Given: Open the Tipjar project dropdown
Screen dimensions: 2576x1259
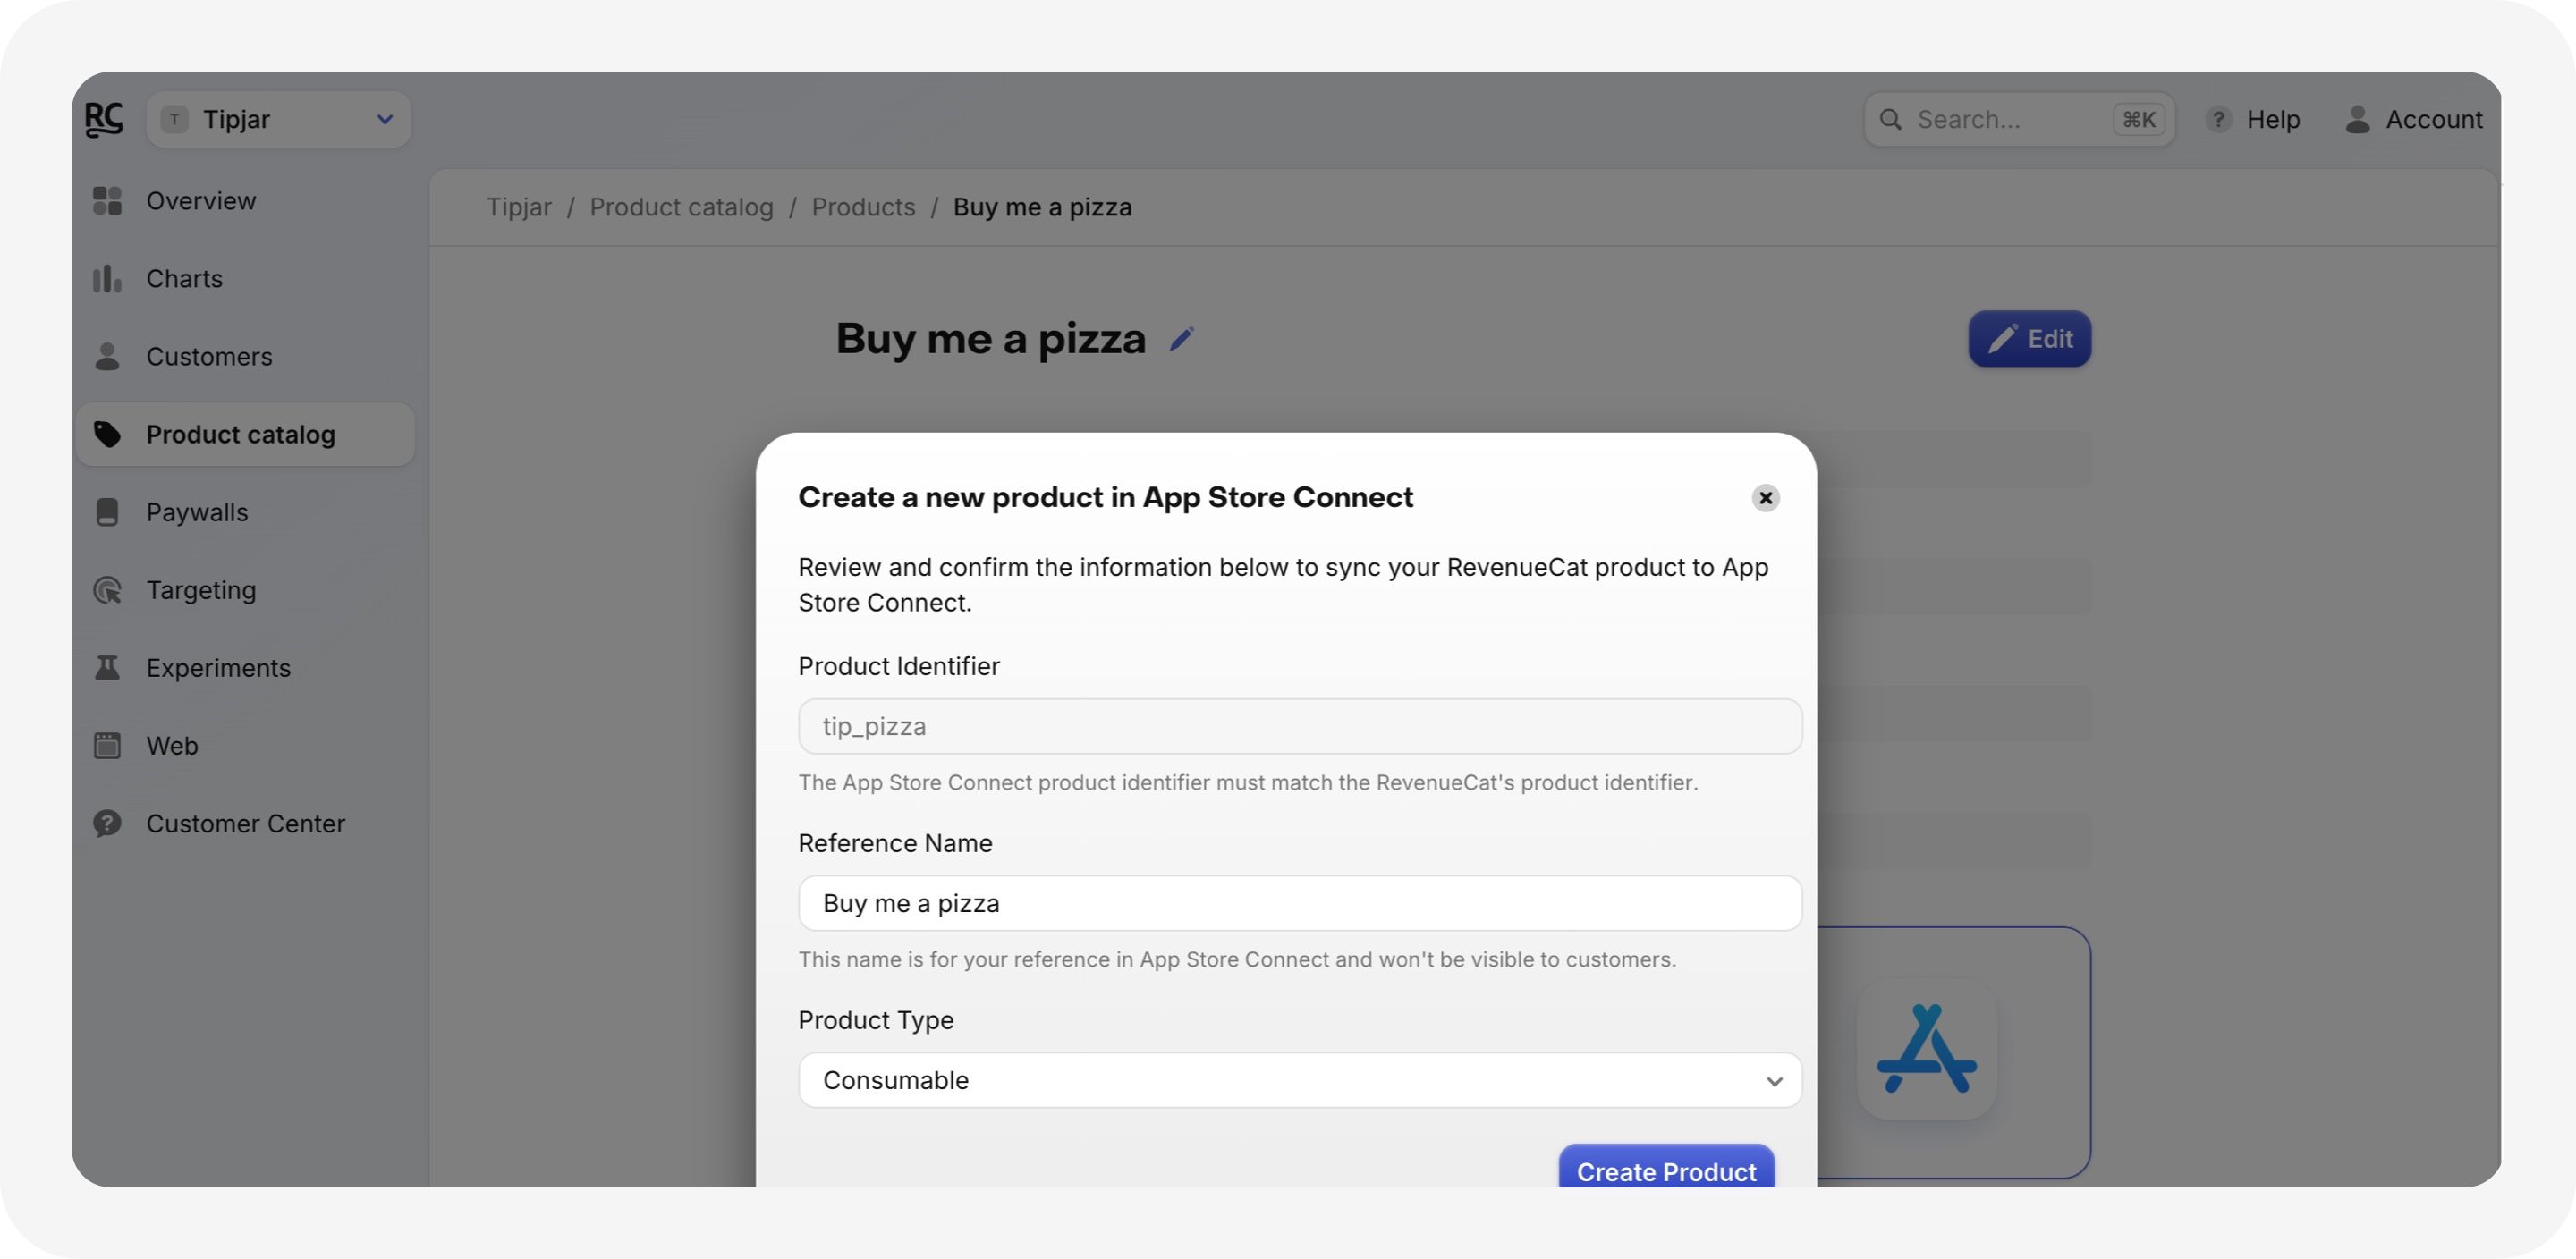Looking at the screenshot, I should point(279,119).
